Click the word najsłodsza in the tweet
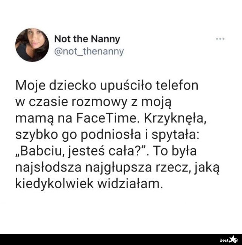242x245 pixels. point(48,168)
